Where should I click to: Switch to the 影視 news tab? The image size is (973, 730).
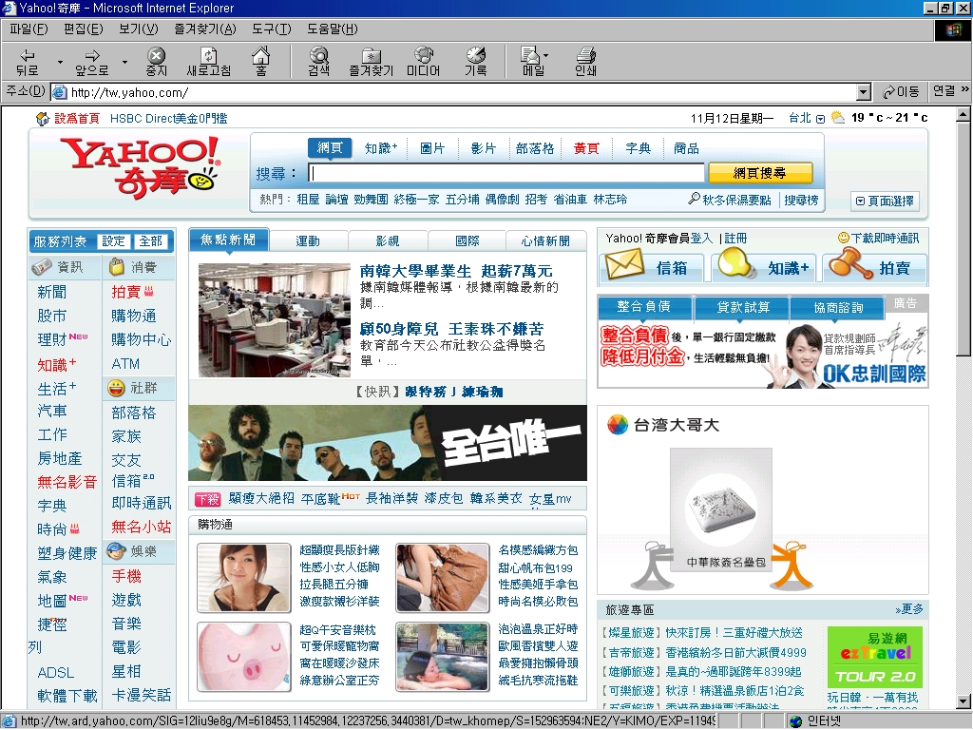click(388, 240)
